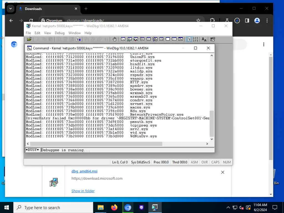Open the Registers window toolbar icon
This screenshot has width=284, height=213.
coord(142,39)
